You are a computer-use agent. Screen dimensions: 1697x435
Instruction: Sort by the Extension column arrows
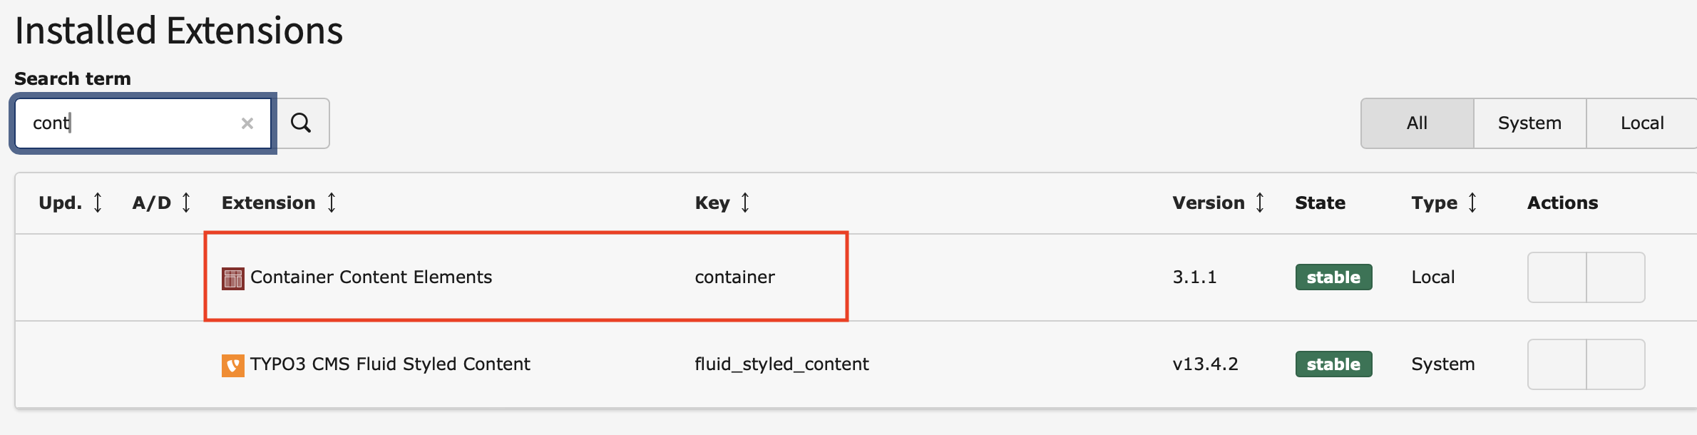pyautogui.click(x=332, y=203)
